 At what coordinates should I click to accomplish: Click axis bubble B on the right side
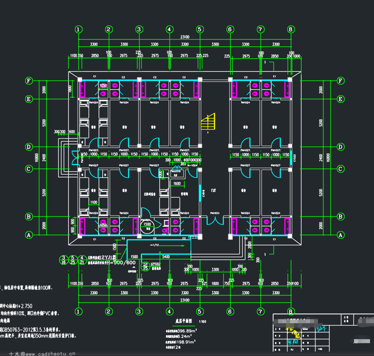pyautogui.click(x=340, y=217)
